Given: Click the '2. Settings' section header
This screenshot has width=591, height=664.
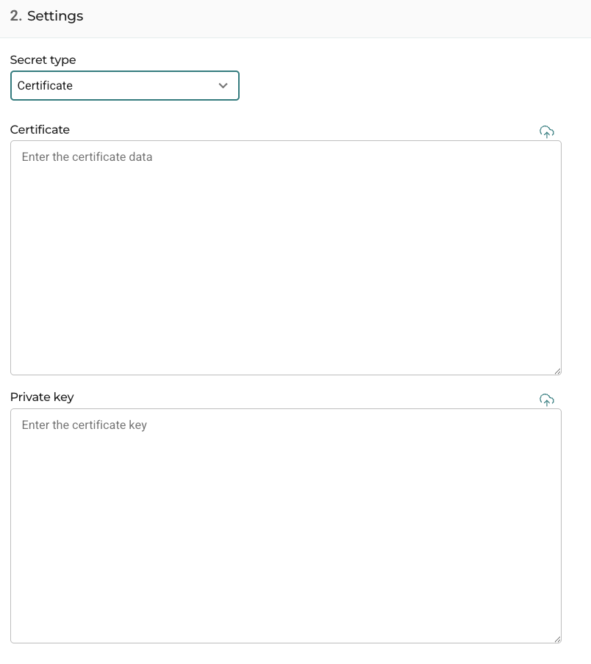Looking at the screenshot, I should 46,16.
